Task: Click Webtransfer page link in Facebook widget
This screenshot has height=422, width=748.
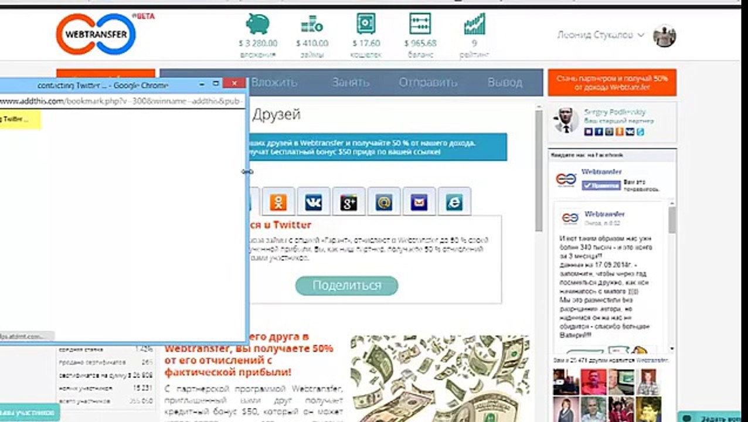Action: coord(601,172)
